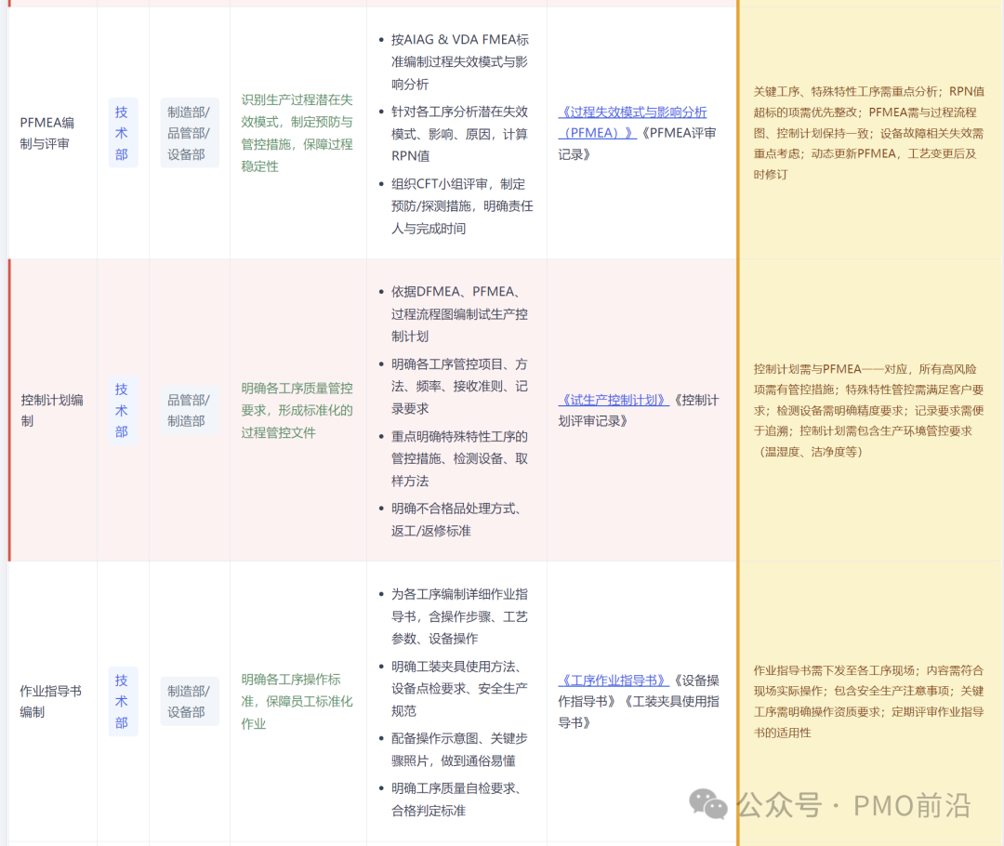This screenshot has height=846, width=1004.
Task: Select the 制造部/品管部/设备部 department cell
Action: (x=190, y=133)
